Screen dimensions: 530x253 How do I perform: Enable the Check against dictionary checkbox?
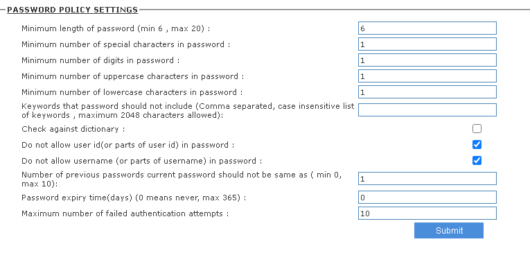[477, 128]
